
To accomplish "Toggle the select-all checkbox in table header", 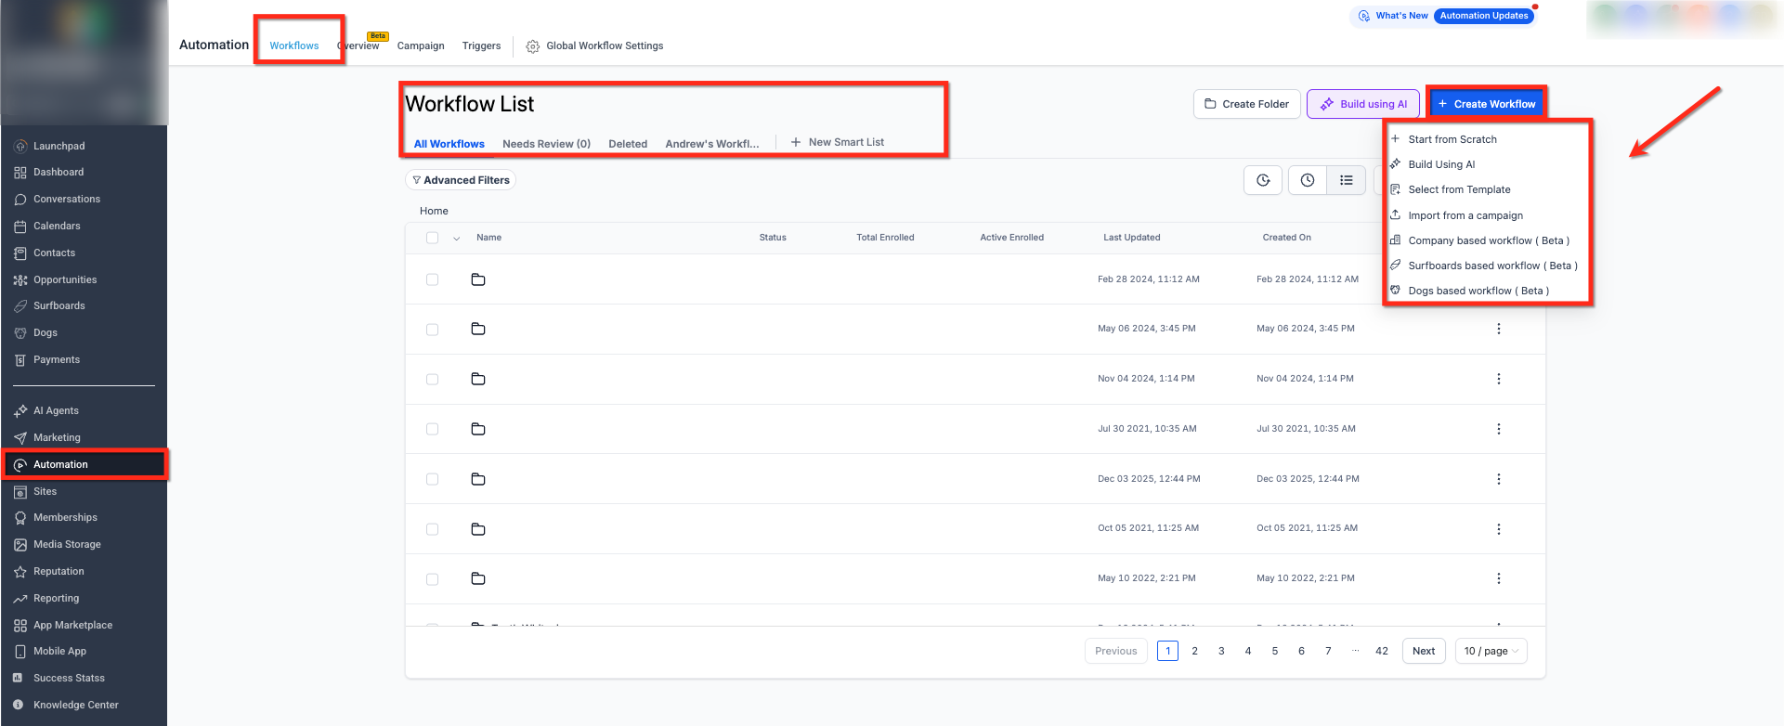I will pos(432,238).
